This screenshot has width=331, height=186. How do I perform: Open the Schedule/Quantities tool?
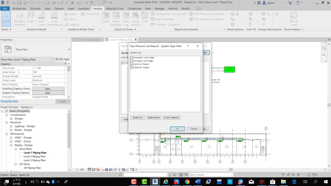165,25
